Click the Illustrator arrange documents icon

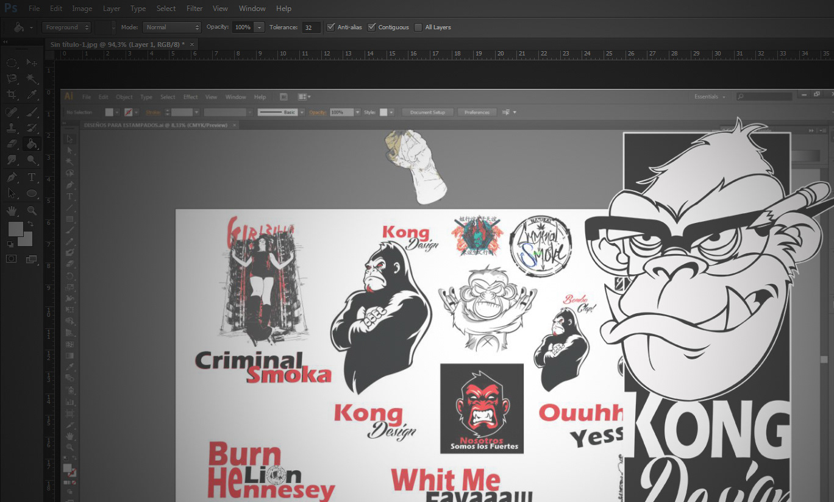(x=304, y=97)
